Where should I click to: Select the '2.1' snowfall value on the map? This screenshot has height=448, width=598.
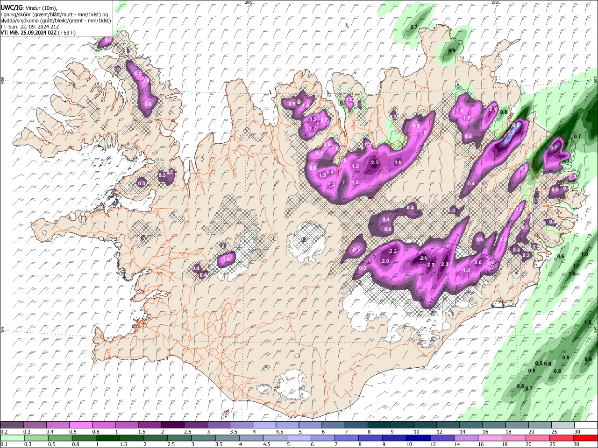point(492,109)
